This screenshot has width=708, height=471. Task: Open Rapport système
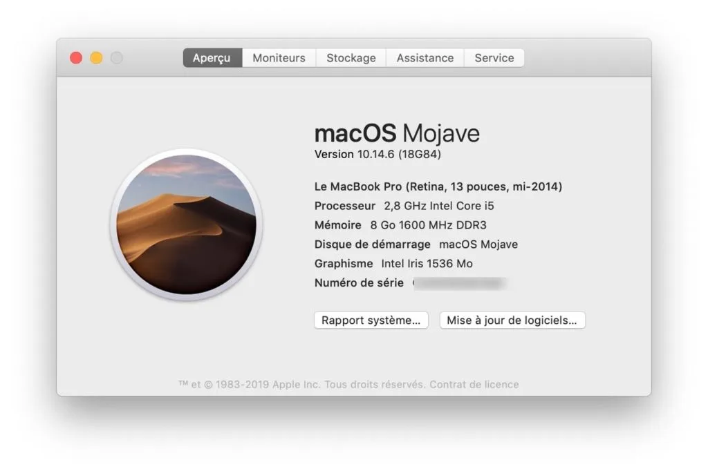(x=371, y=320)
